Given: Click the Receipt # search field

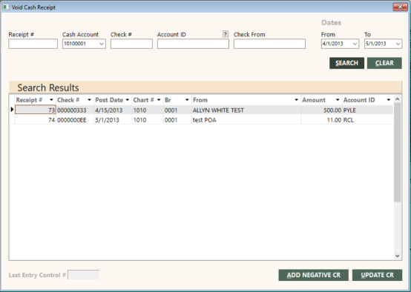Looking at the screenshot, I should [33, 44].
